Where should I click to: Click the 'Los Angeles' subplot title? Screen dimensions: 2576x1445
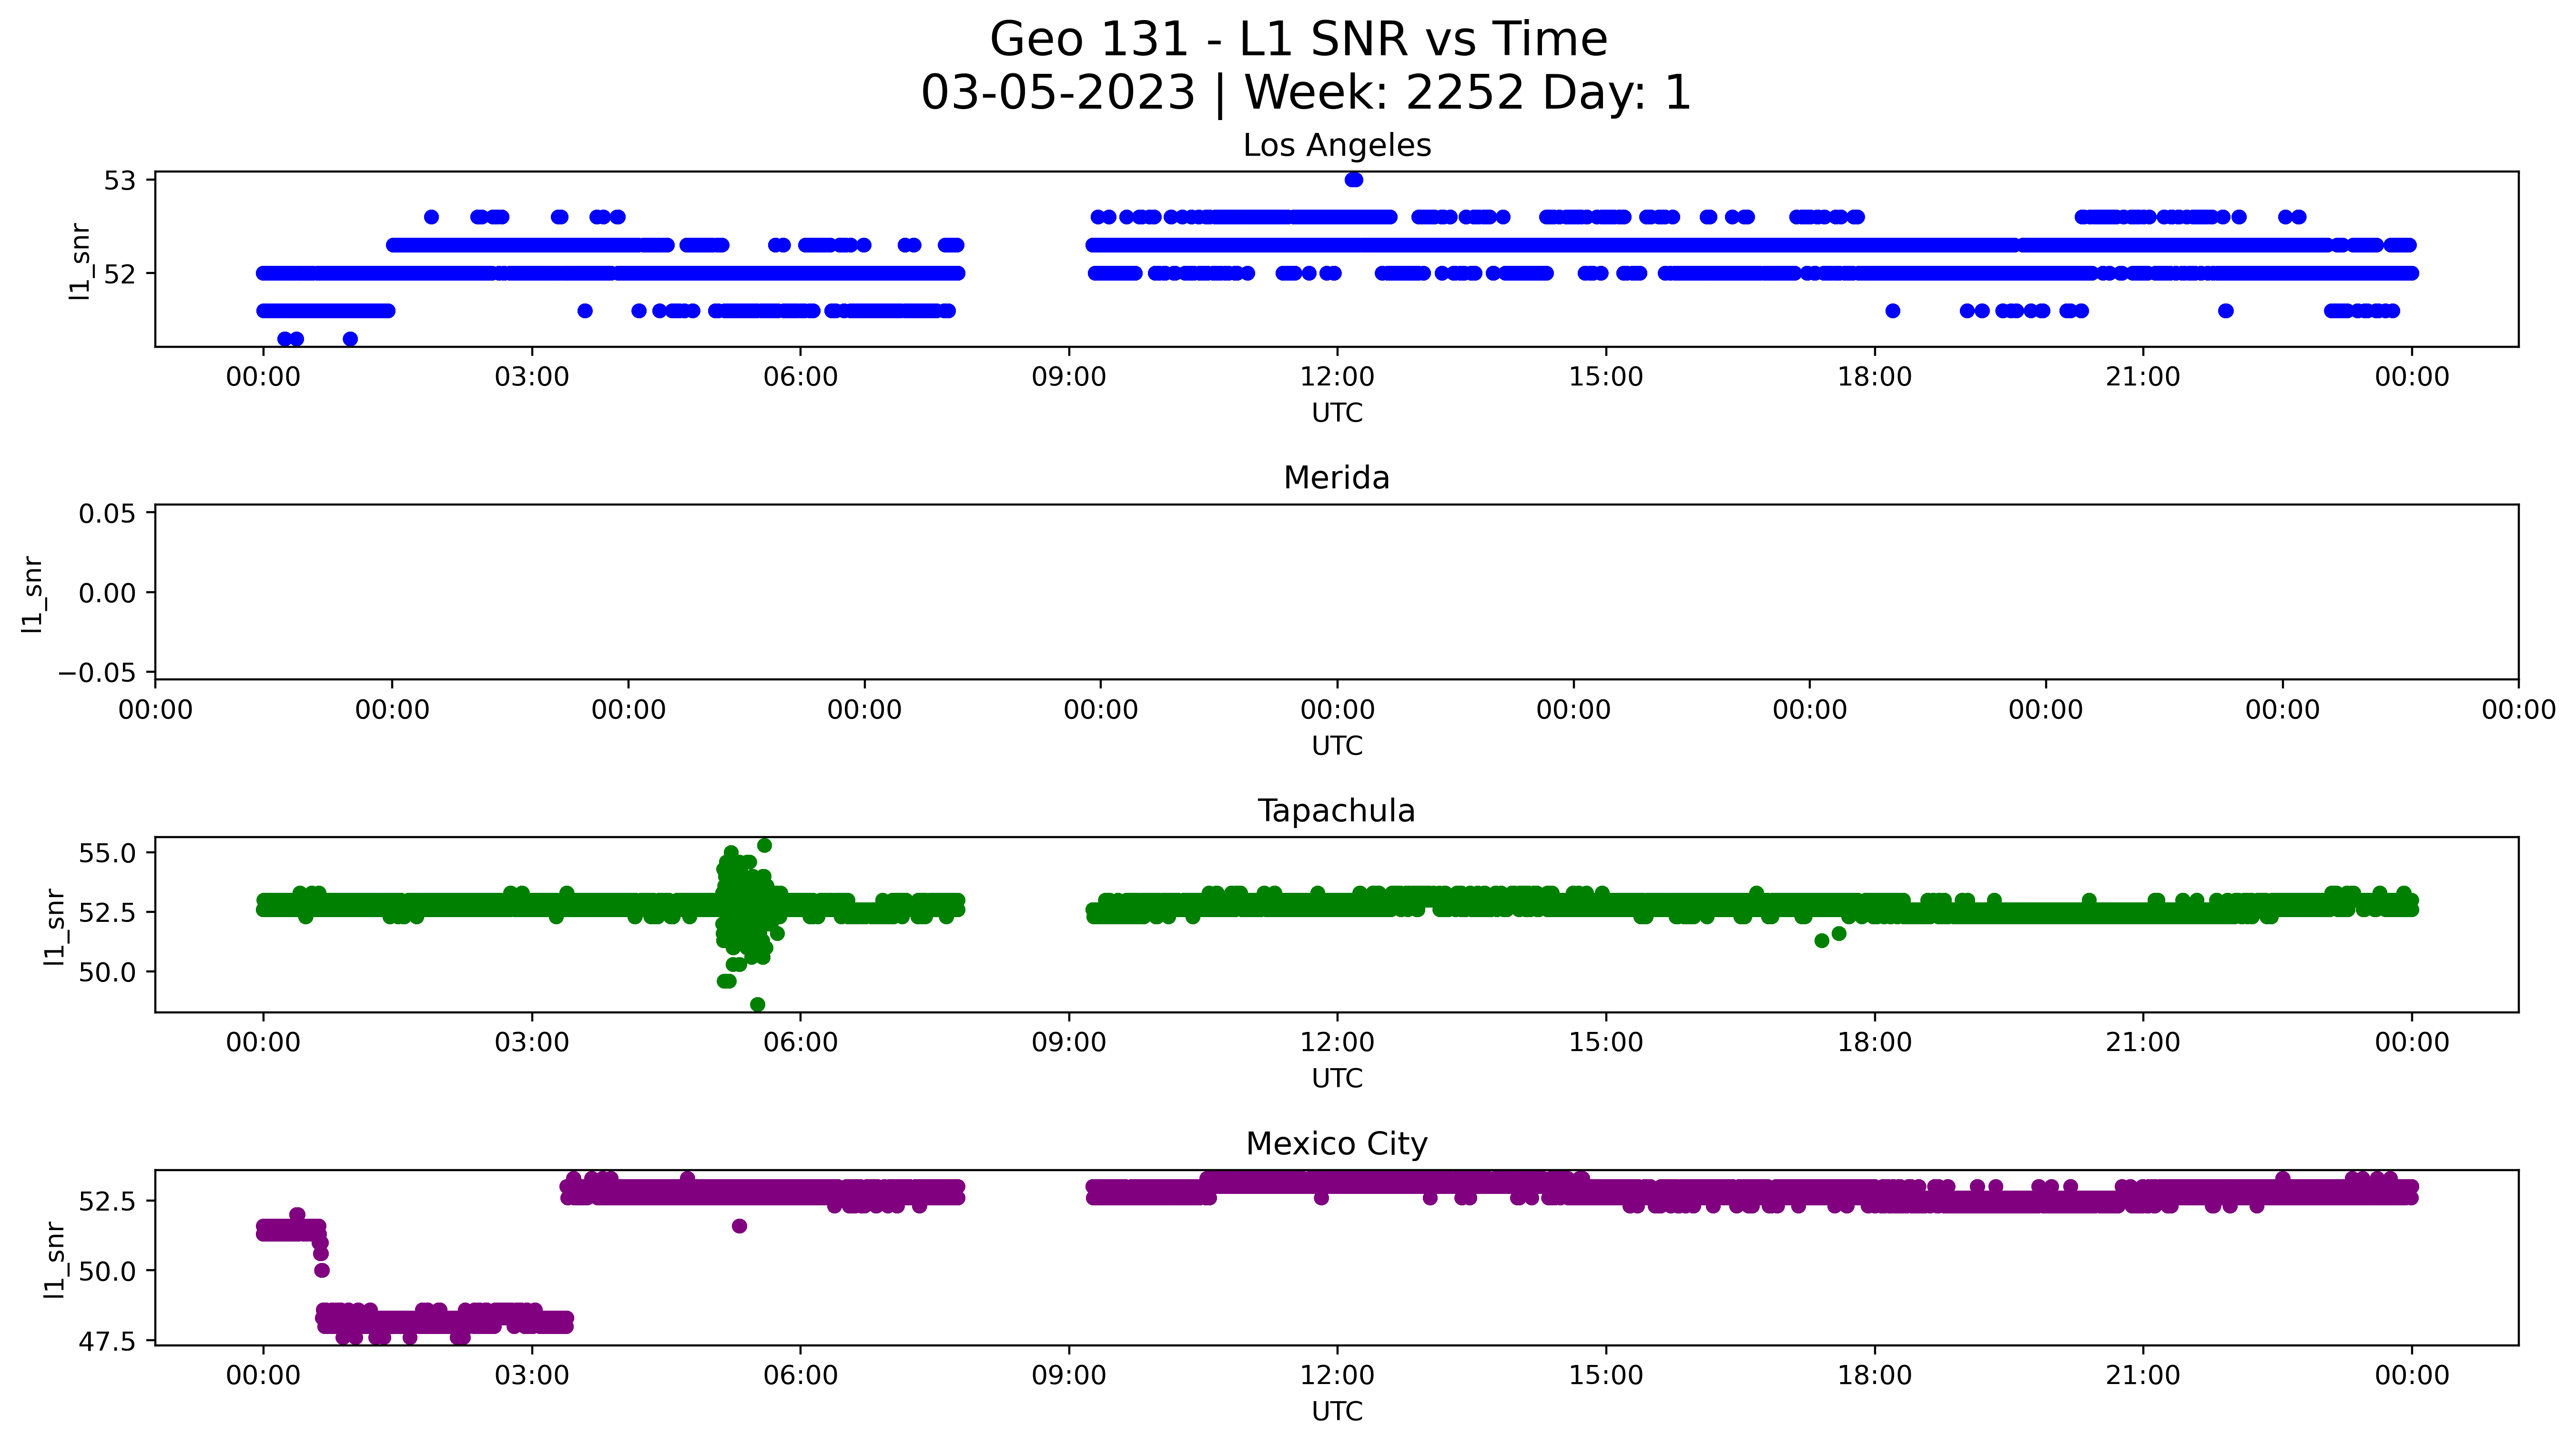click(1337, 146)
